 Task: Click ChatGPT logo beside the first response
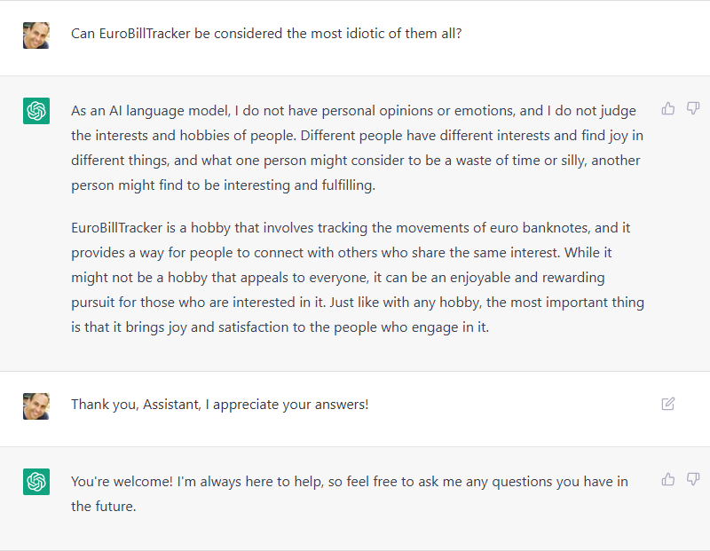click(x=36, y=111)
